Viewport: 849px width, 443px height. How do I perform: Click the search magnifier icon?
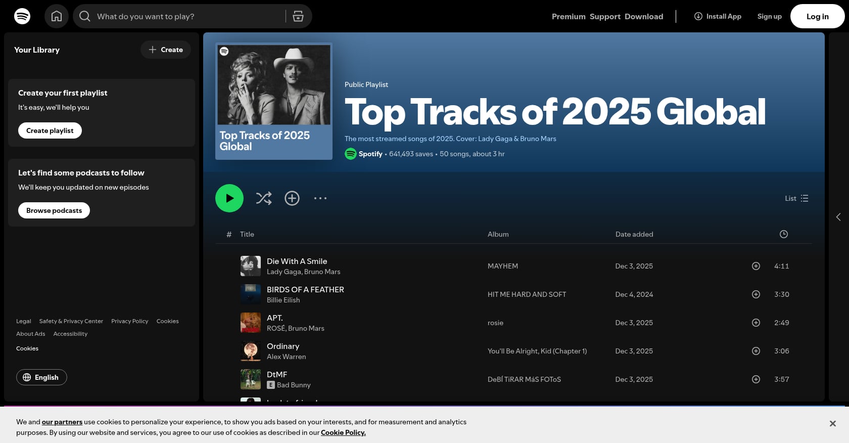85,16
